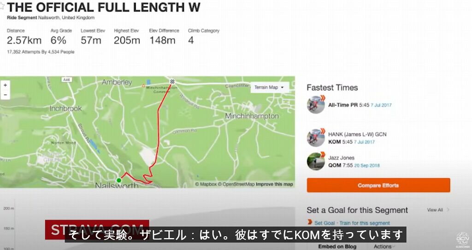This screenshot has height=250, width=472.
Task: Open the KOM holder's profile avatar
Action: point(316,138)
